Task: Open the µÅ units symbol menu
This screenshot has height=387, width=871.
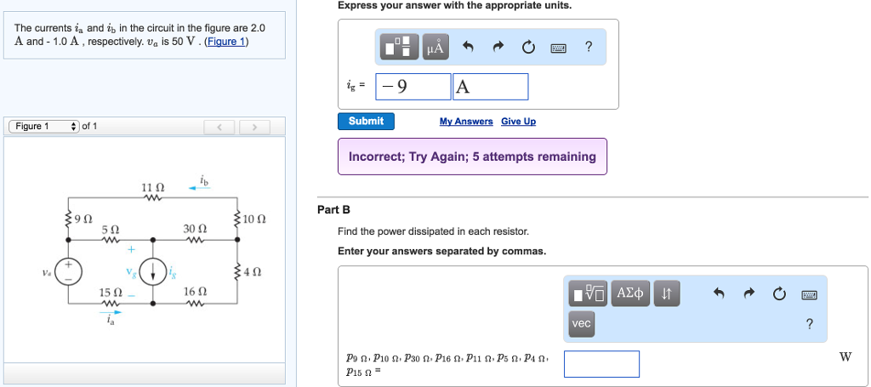Action: tap(435, 47)
